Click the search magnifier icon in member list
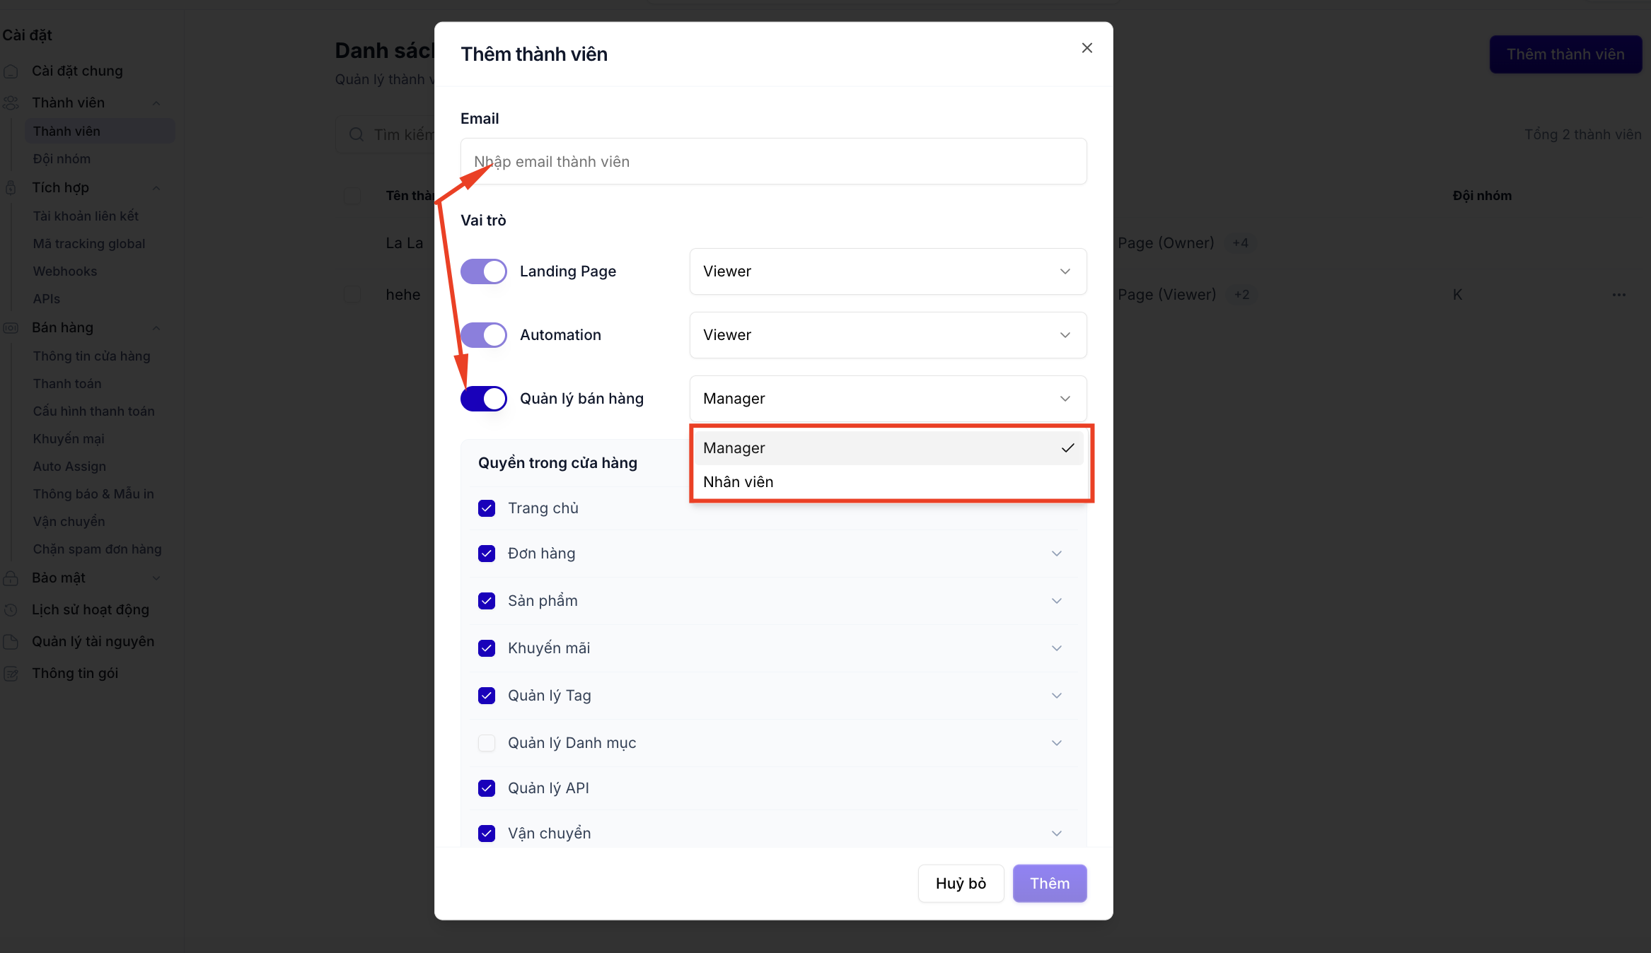This screenshot has width=1651, height=953. point(357,134)
